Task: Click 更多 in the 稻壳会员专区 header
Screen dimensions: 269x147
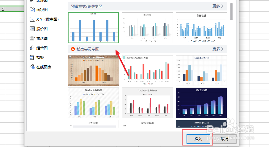Action: pos(216,49)
